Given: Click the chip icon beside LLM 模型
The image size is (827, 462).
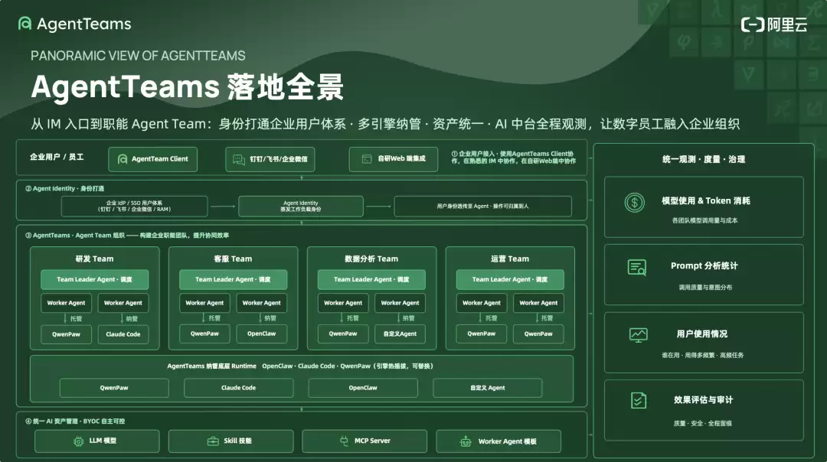Looking at the screenshot, I should (x=78, y=441).
